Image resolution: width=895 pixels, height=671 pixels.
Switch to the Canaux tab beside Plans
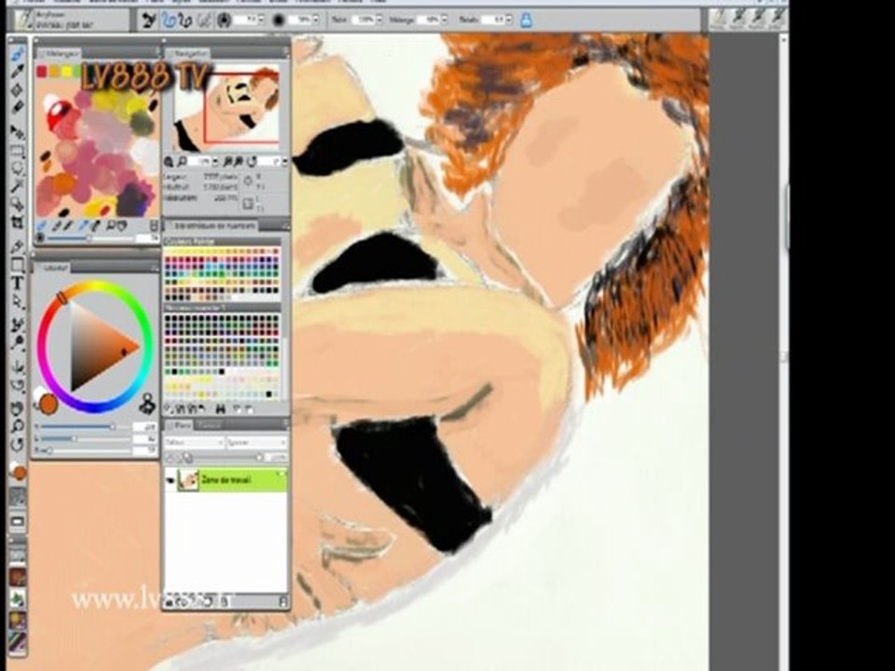tap(210, 425)
